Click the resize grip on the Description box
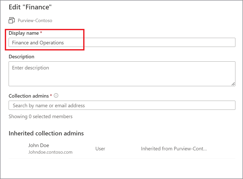Image resolution: width=243 pixels, height=179 pixels. point(233,84)
